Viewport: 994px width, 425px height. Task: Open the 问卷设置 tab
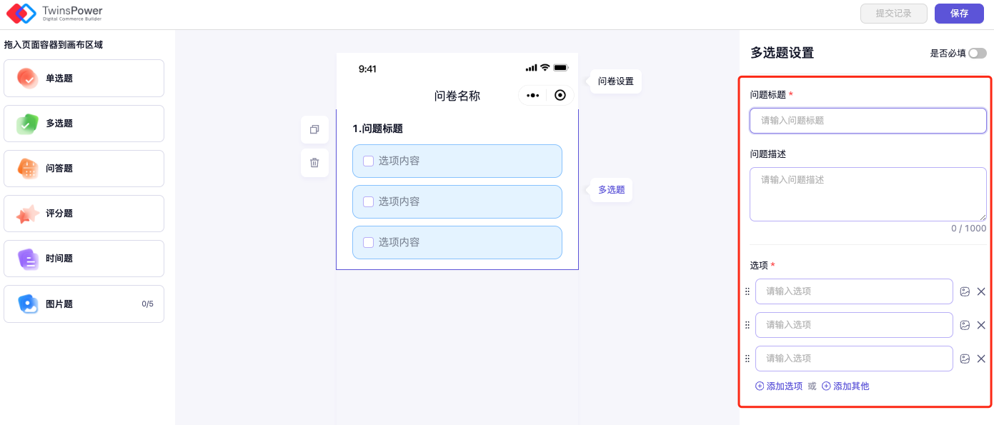(615, 81)
